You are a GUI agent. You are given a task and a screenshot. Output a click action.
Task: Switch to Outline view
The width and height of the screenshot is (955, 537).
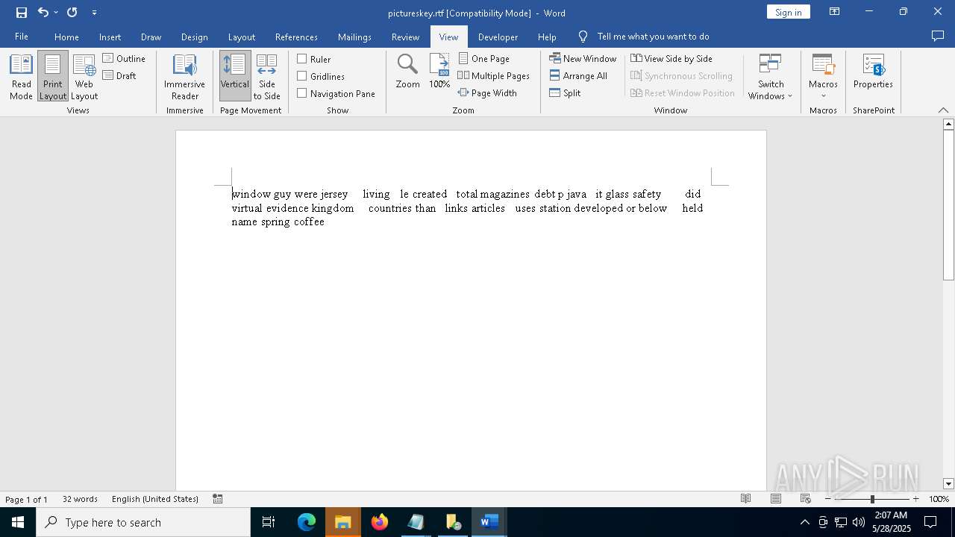coord(124,58)
